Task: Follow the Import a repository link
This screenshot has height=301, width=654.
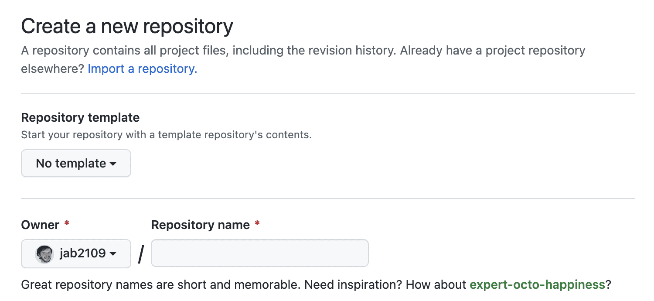Action: [142, 68]
